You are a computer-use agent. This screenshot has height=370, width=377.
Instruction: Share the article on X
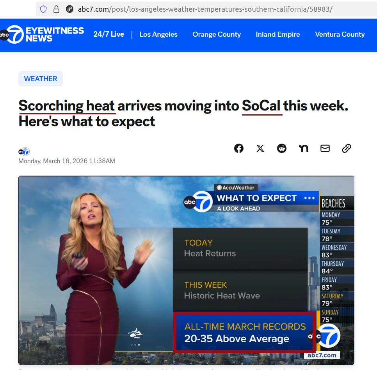(260, 148)
